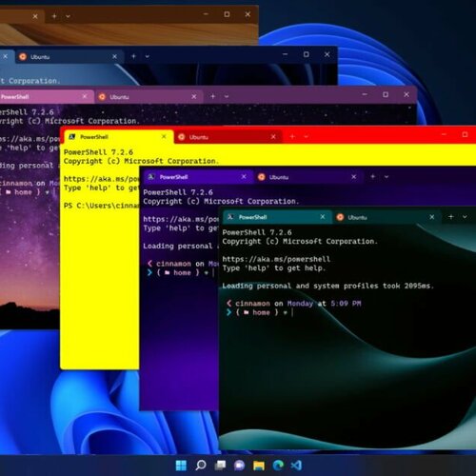Close the starry sky terminal window
The image size is (476, 476).
(407, 94)
